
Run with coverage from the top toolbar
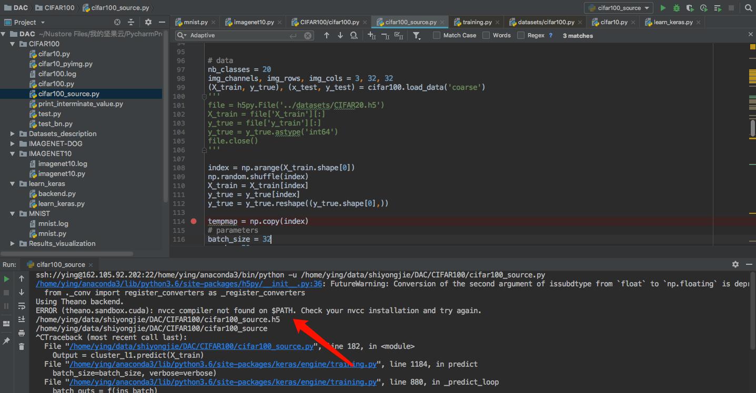(690, 8)
